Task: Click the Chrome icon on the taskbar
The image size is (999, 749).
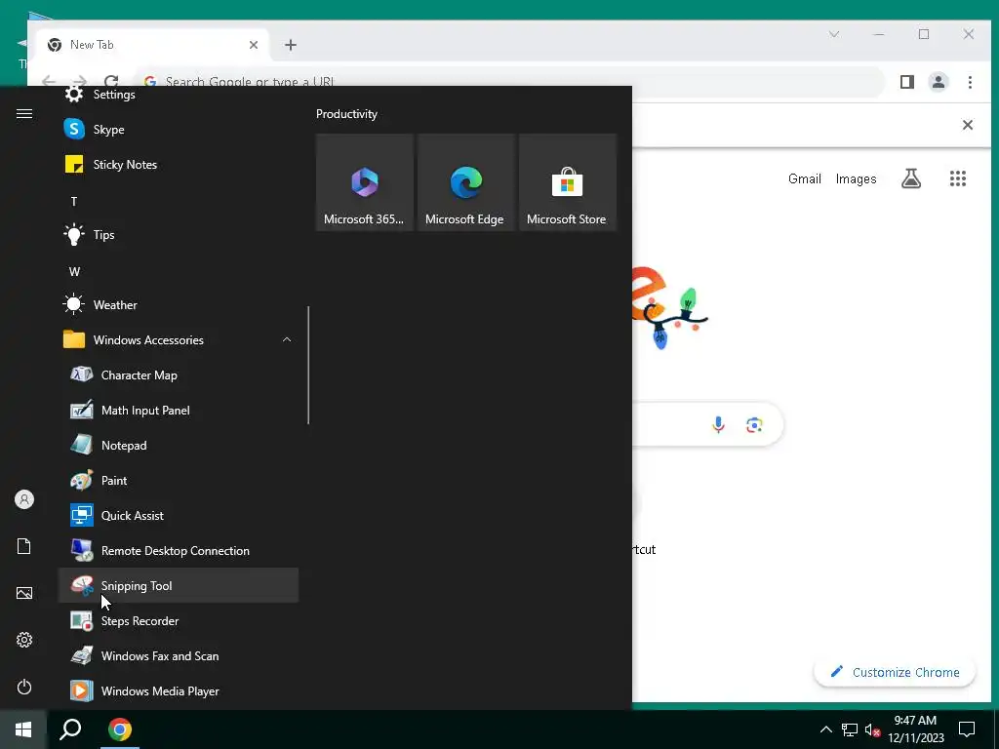Action: (x=119, y=729)
